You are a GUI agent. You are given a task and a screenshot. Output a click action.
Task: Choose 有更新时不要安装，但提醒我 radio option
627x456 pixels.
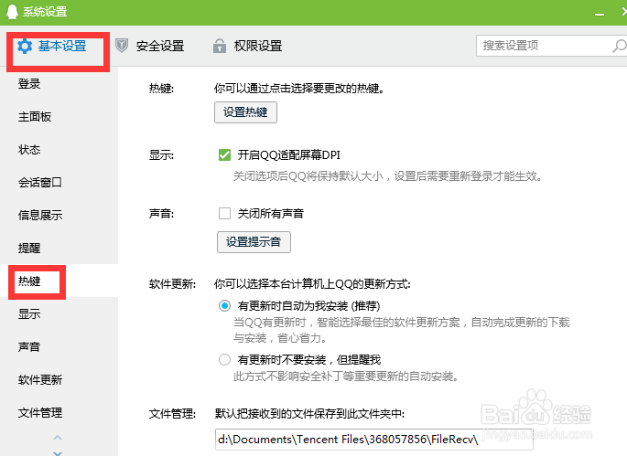click(225, 360)
